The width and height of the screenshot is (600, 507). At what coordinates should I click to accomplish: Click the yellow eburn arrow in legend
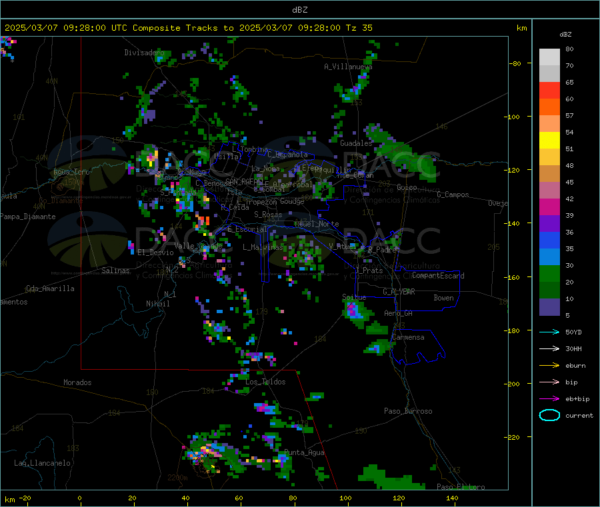point(549,366)
